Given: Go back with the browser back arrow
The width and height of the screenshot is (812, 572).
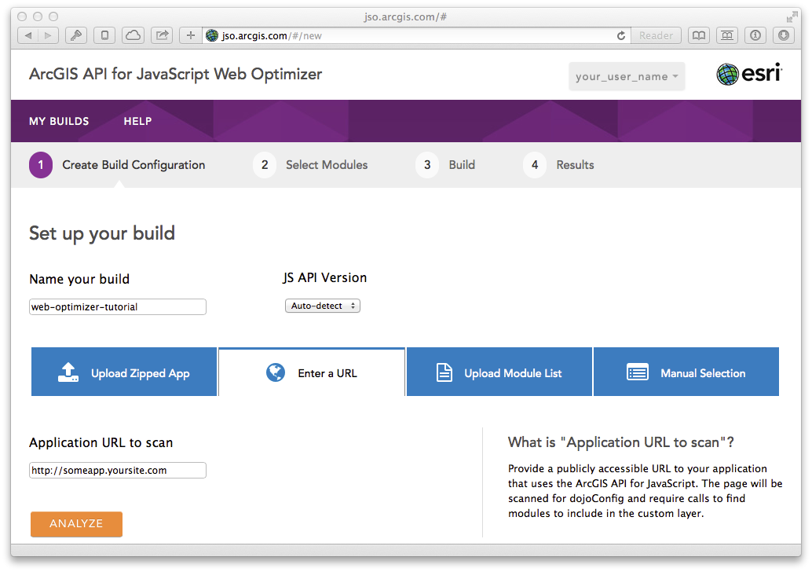Looking at the screenshot, I should coord(28,36).
